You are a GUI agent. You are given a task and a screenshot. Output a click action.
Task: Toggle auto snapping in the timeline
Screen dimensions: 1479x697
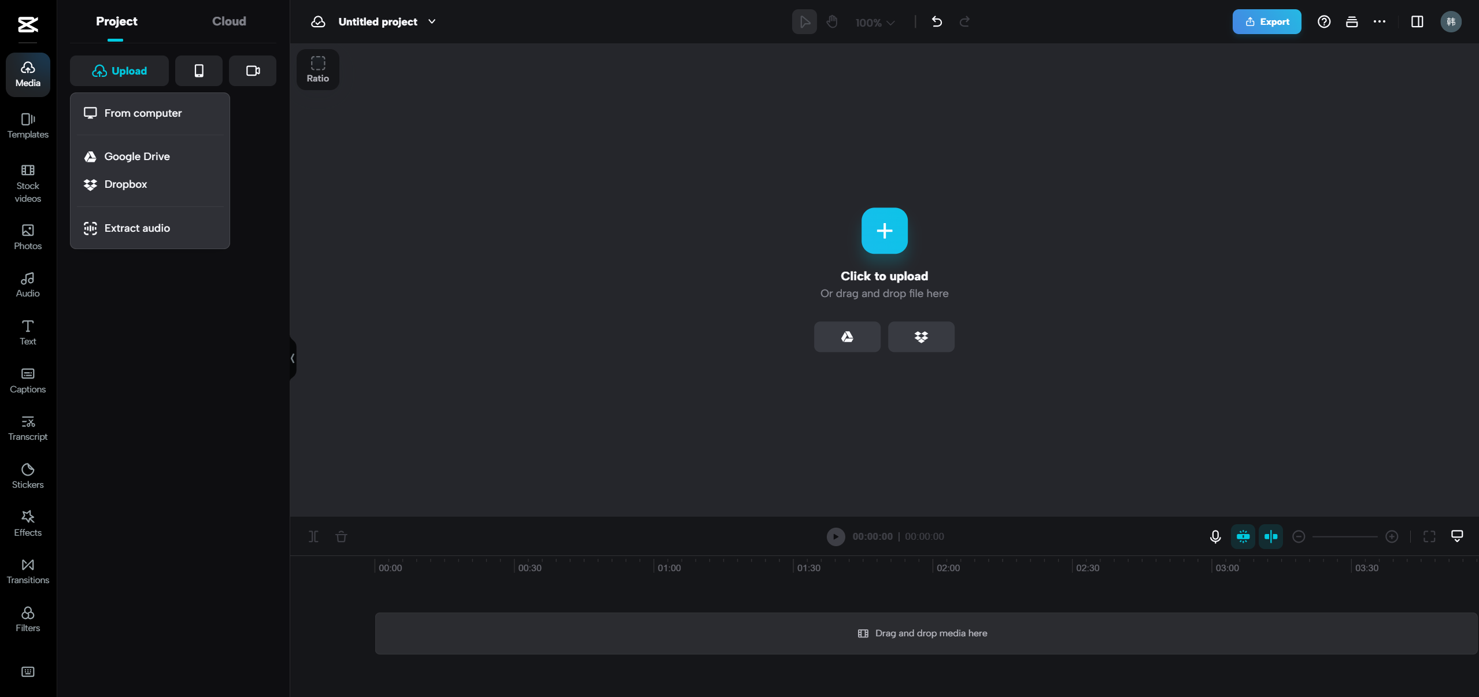click(1243, 536)
